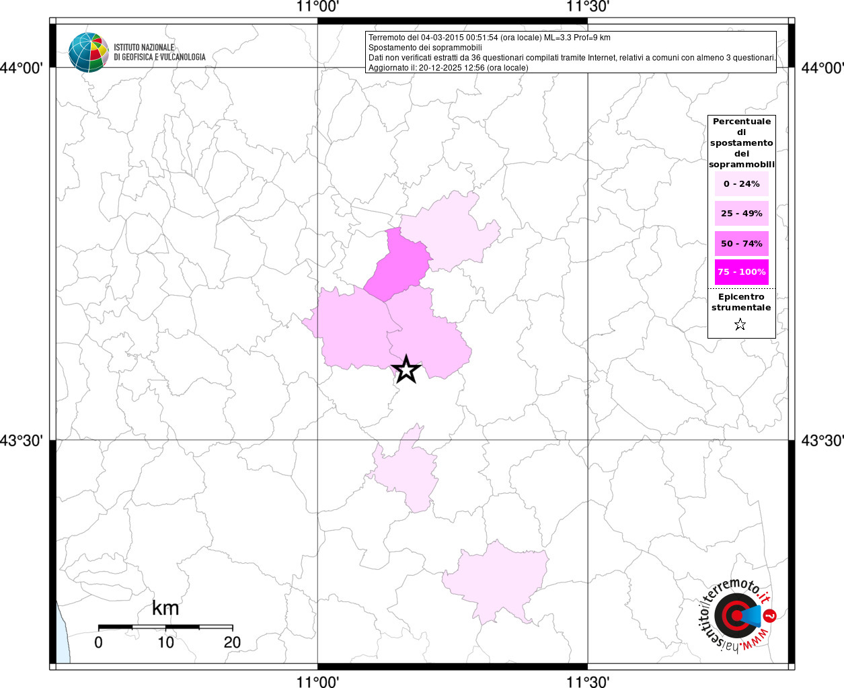The height and width of the screenshot is (688, 844).
Task: Click the left 44°00' latitude label
Action: (22, 68)
